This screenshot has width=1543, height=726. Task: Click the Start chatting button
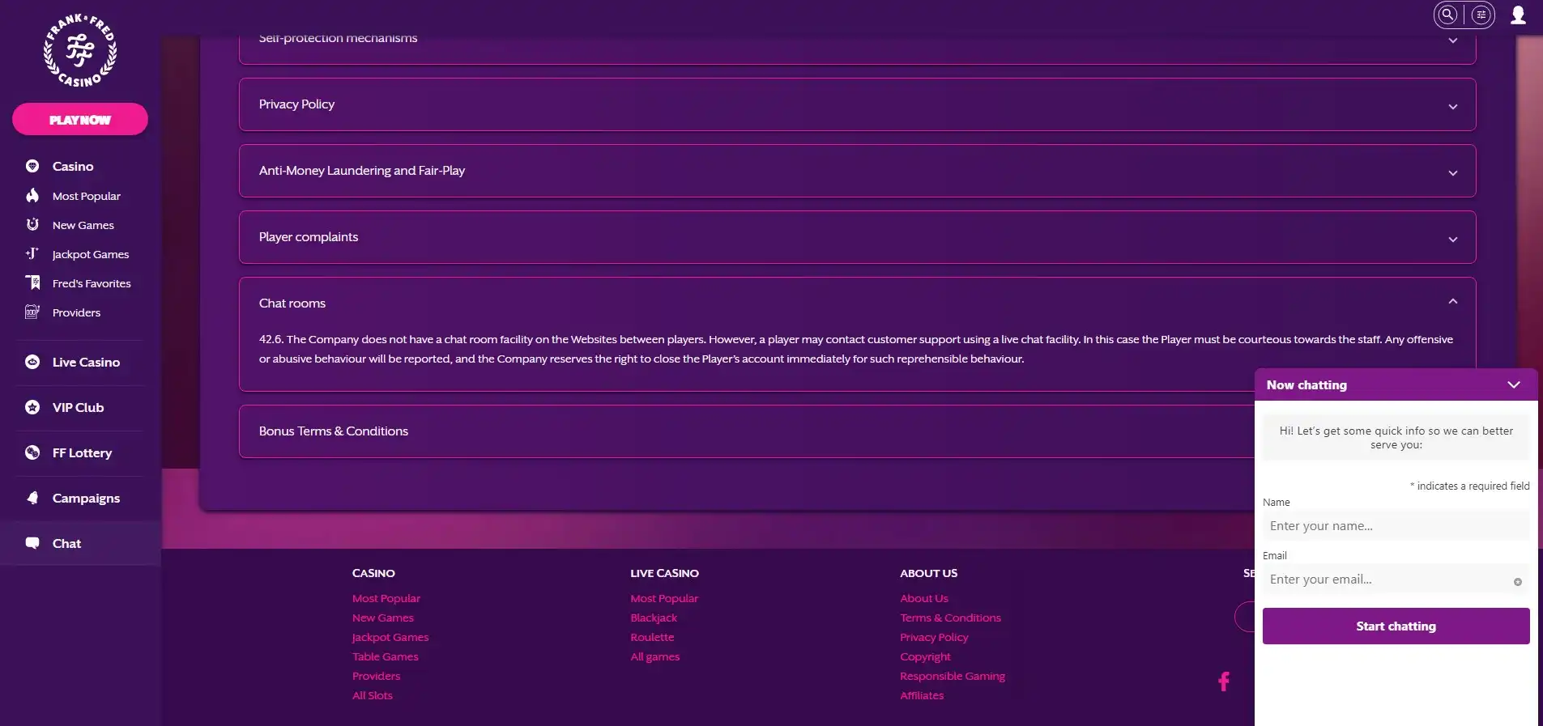1395,626
